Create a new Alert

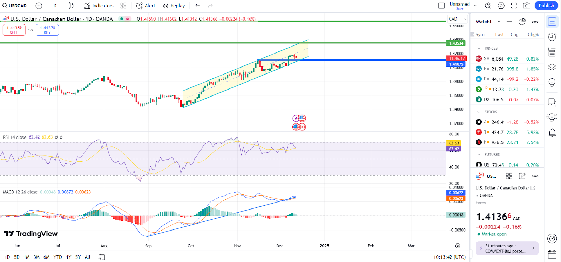pos(146,6)
